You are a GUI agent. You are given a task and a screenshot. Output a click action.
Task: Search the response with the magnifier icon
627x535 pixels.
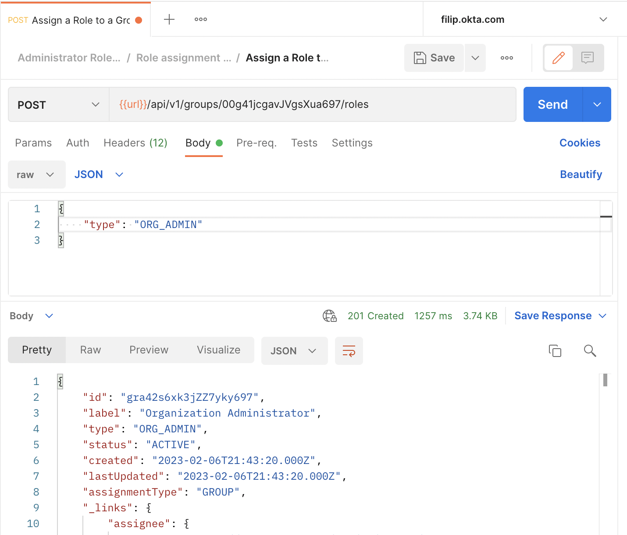coord(590,351)
